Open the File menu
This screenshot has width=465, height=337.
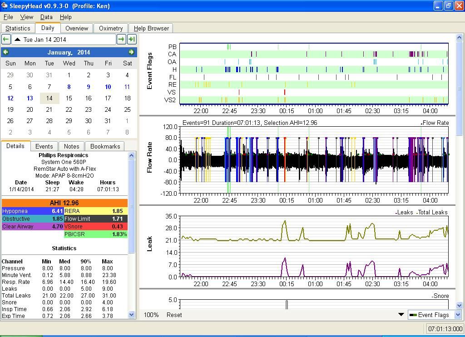(8, 17)
